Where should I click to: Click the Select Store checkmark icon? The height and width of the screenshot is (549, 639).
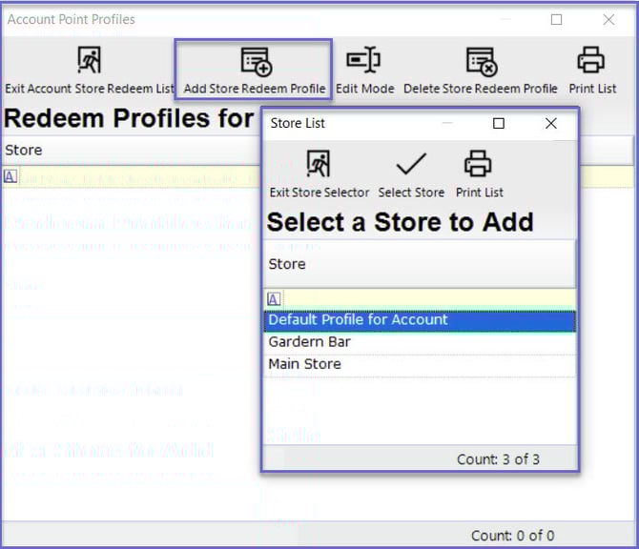coord(411,165)
